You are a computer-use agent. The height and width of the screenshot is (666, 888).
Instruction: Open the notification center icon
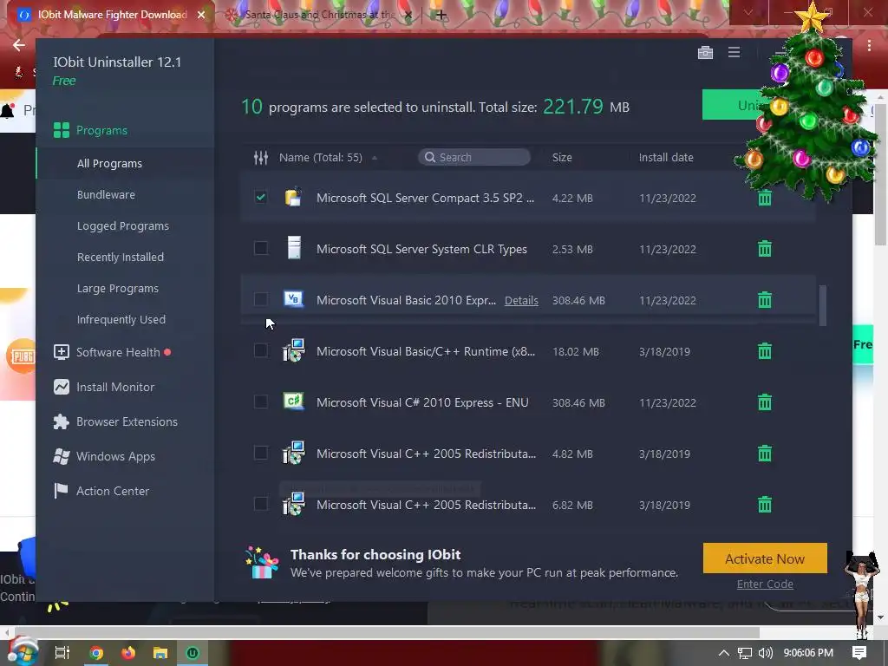859,653
